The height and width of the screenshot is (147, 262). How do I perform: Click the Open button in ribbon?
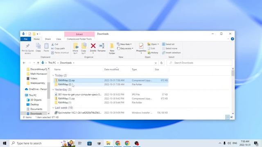click(153, 44)
